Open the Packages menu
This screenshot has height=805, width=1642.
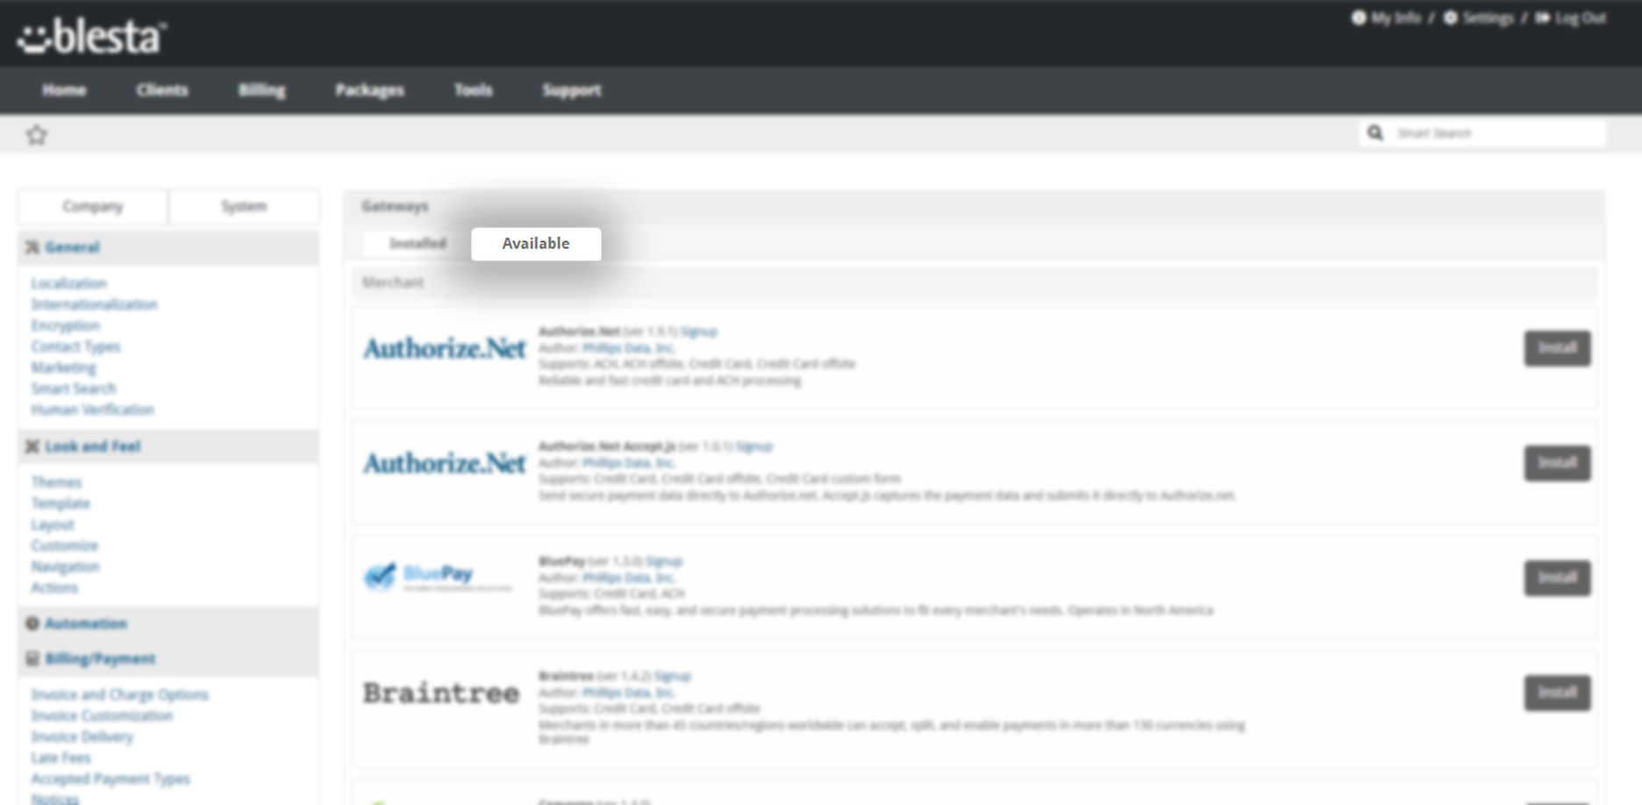(x=369, y=90)
